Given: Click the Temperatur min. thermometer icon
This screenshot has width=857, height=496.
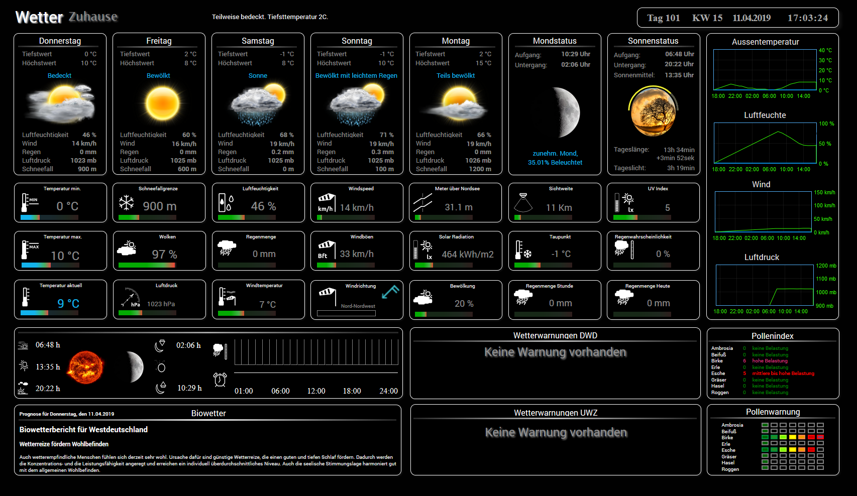Looking at the screenshot, I should [29, 203].
